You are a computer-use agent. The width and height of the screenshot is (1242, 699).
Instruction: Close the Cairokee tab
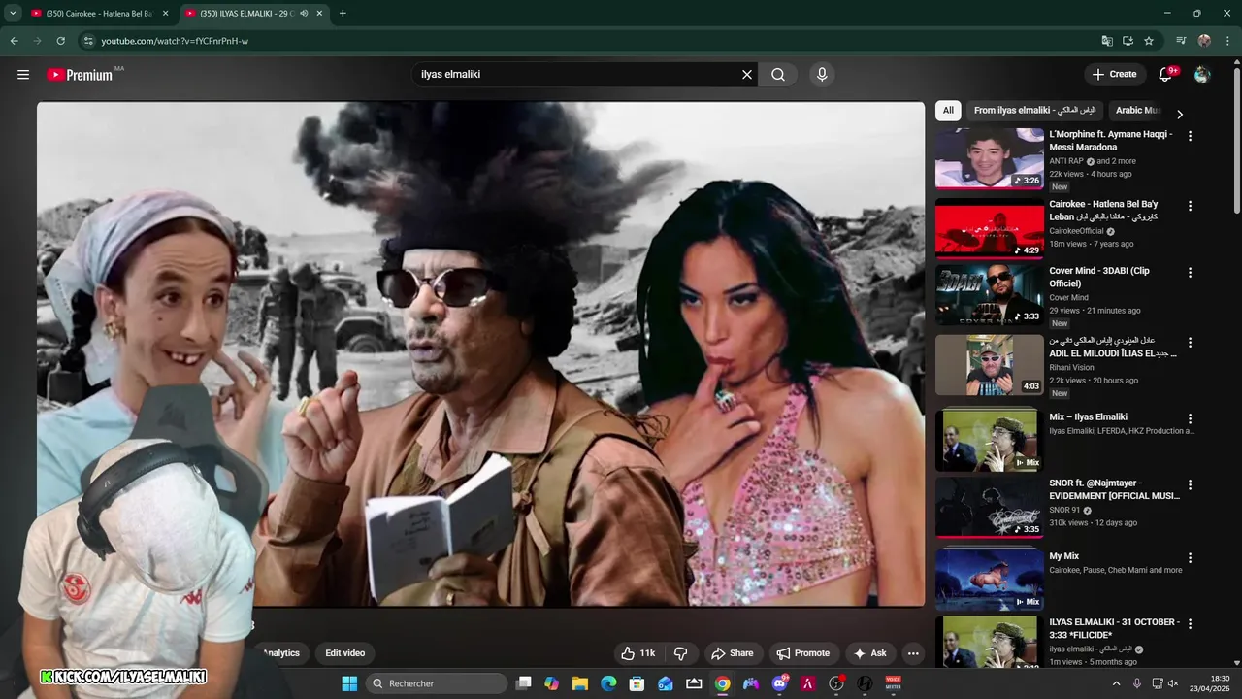pos(165,13)
